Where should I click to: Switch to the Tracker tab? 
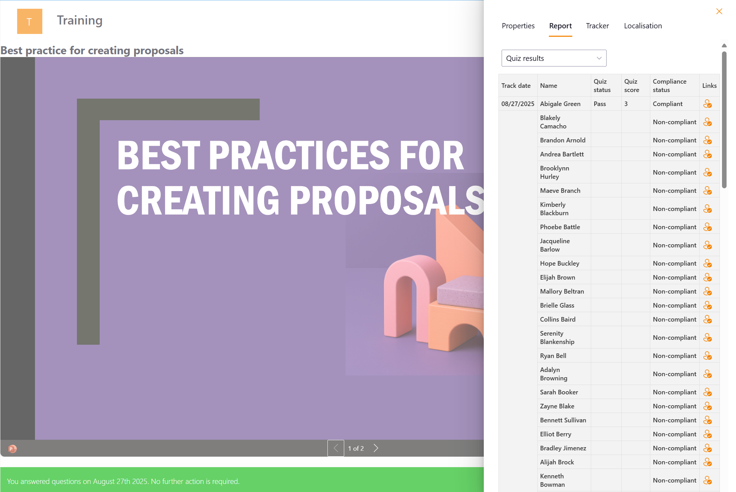click(x=597, y=26)
